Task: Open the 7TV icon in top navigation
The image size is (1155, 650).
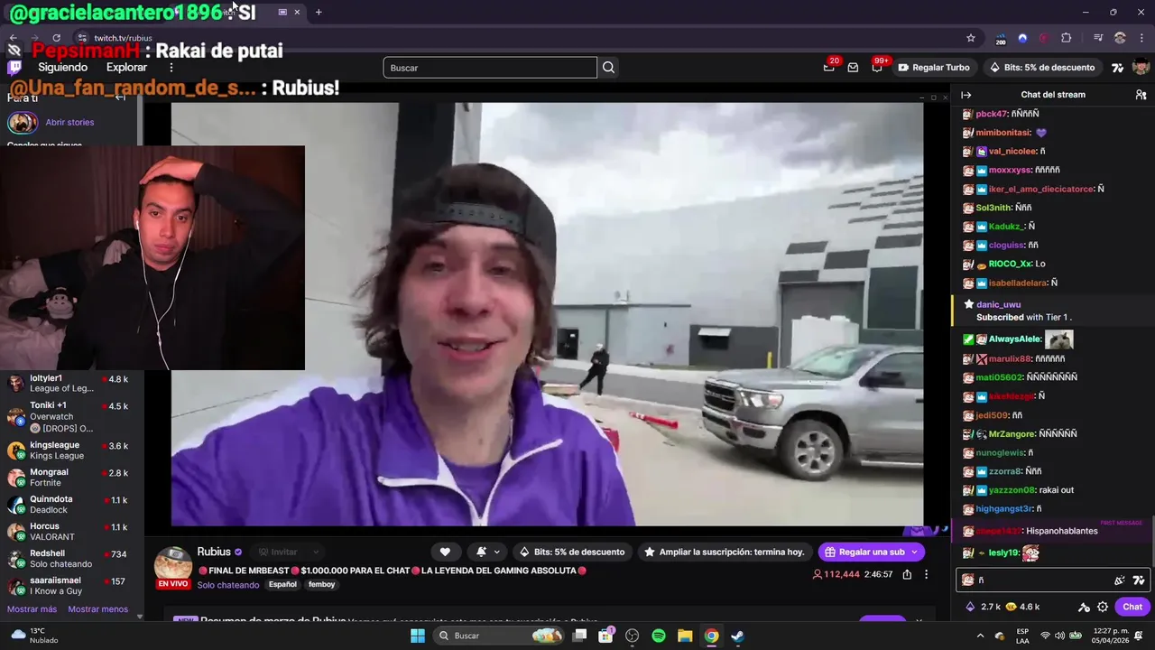Action: pos(1117,68)
